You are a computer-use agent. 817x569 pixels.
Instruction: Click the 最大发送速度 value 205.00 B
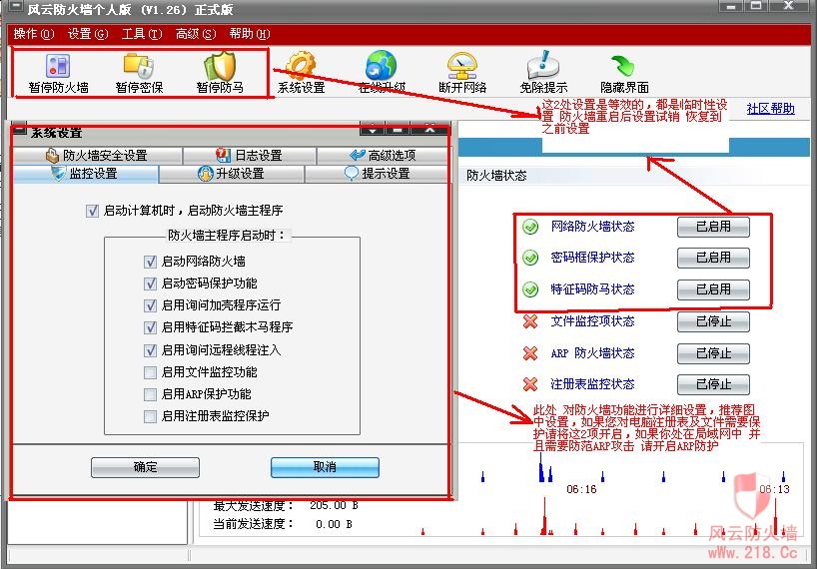(334, 505)
